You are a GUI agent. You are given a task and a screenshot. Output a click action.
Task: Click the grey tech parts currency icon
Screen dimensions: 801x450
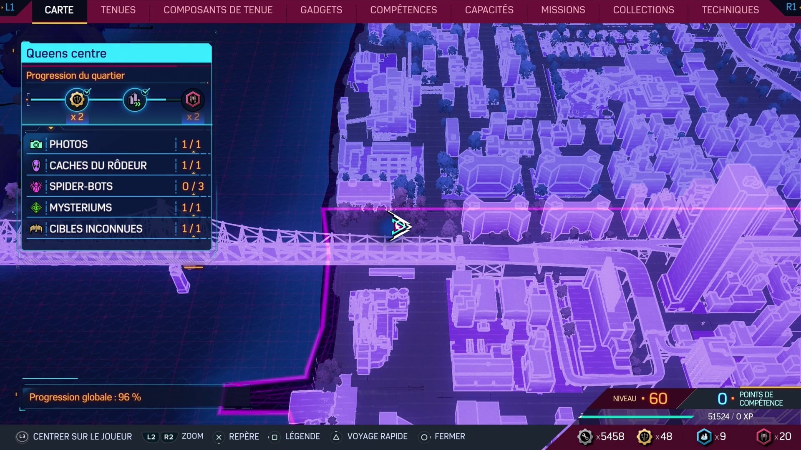tap(585, 437)
